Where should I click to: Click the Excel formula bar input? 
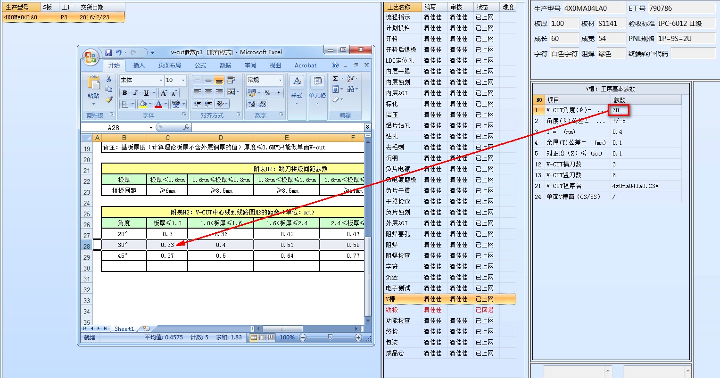tap(278, 127)
